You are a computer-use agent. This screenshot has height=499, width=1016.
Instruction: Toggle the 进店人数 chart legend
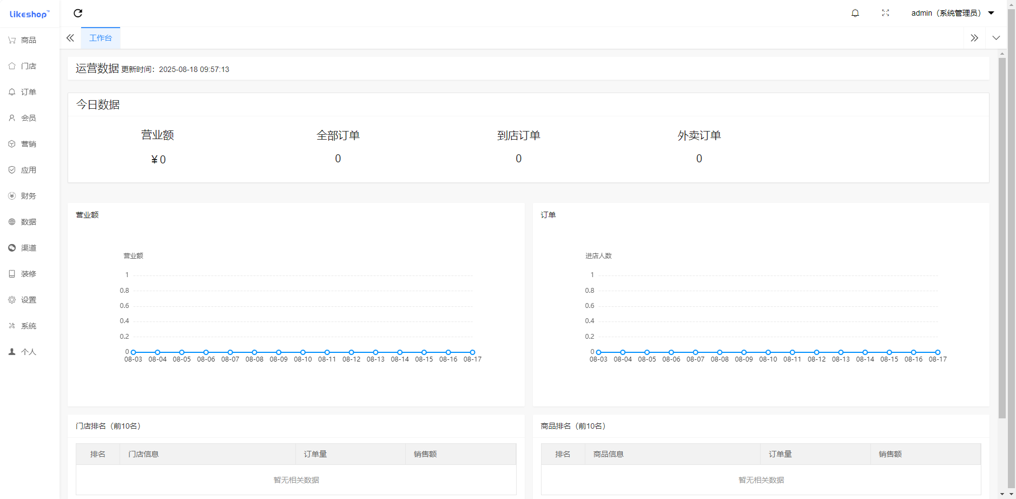pyautogui.click(x=598, y=256)
